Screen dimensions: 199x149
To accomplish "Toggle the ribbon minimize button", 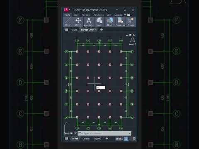I will (x=129, y=15).
